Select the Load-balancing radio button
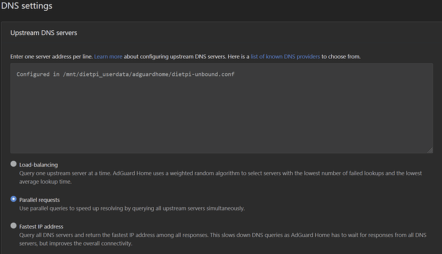This screenshot has height=254, width=442. 13,164
